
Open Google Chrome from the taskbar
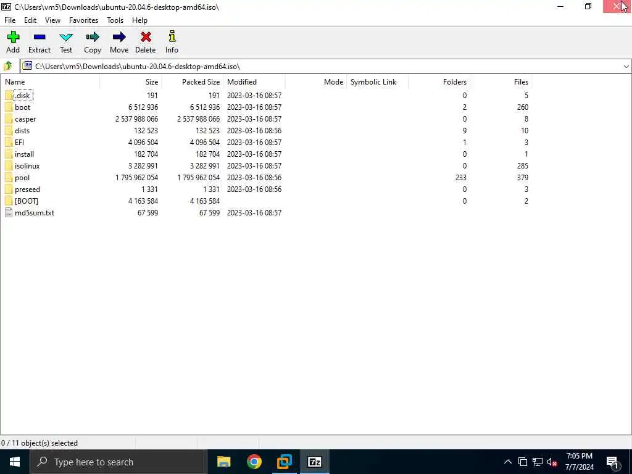pos(254,462)
